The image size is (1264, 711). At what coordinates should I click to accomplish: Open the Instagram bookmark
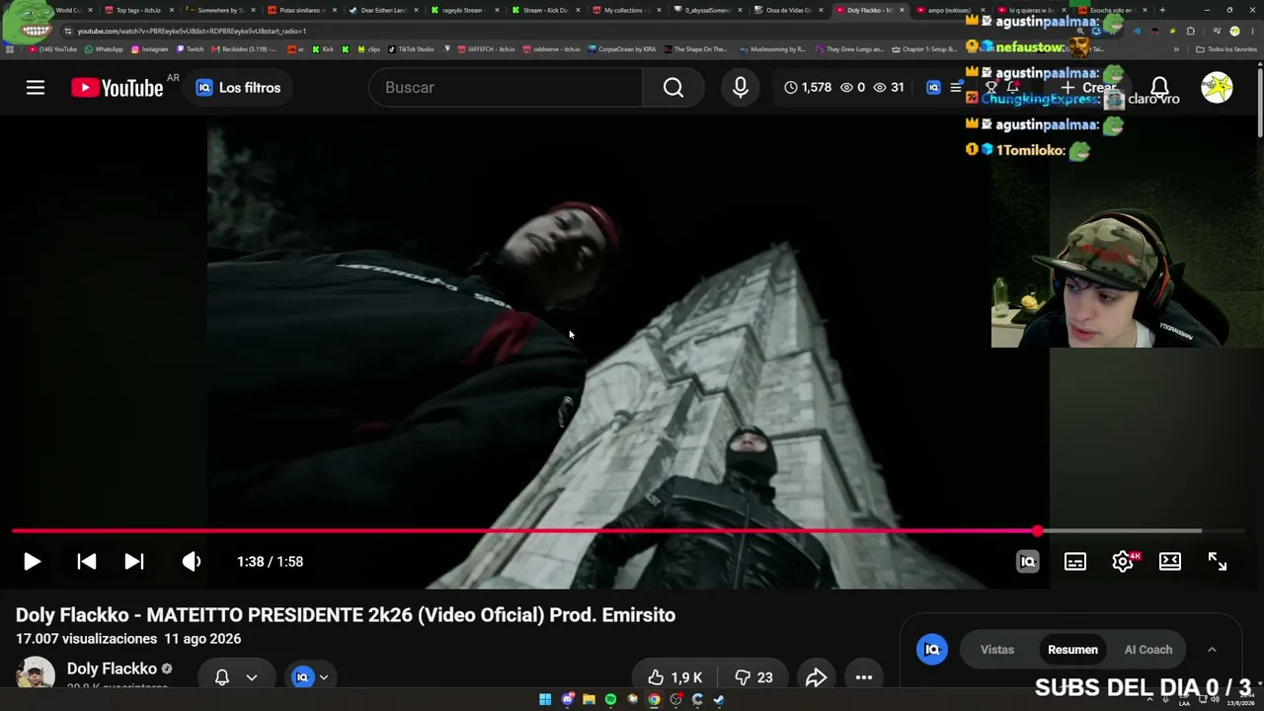149,48
